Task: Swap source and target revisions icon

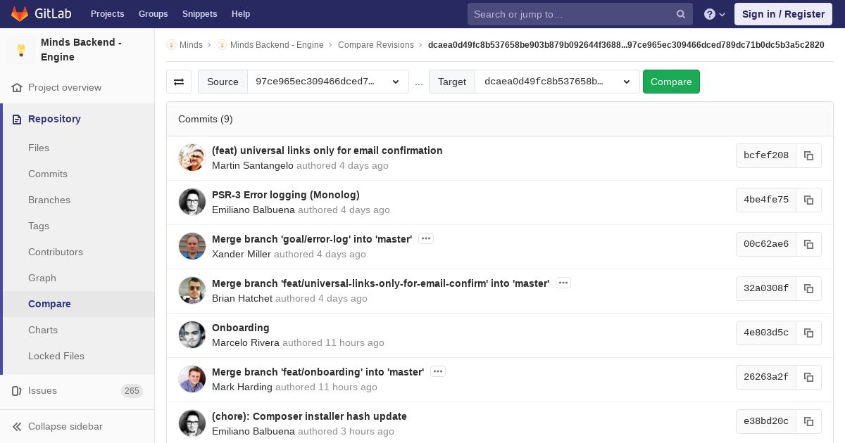Action: [x=179, y=82]
